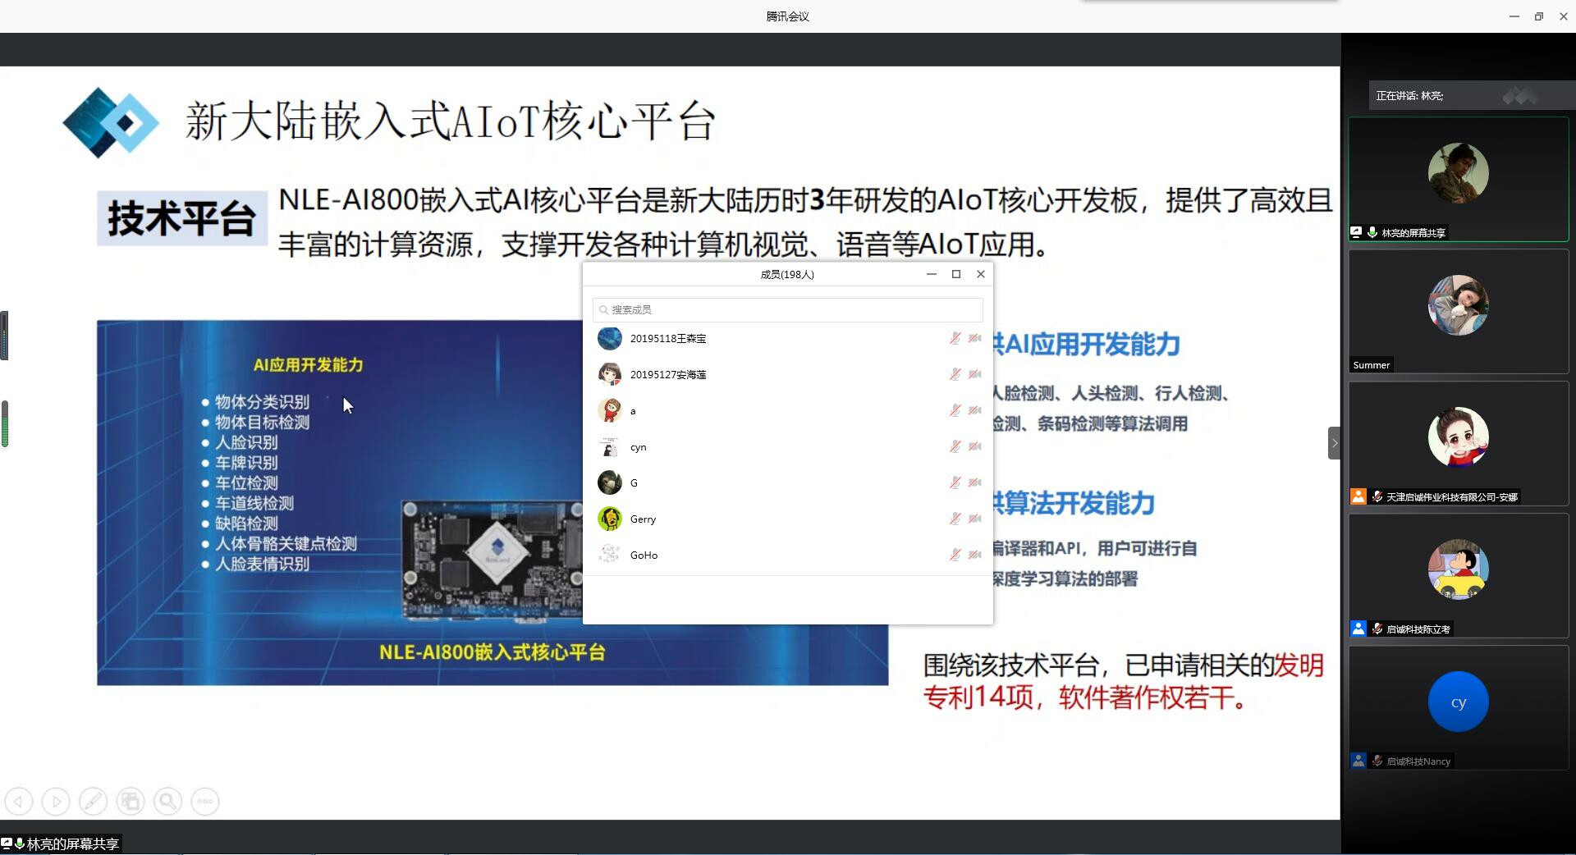The height and width of the screenshot is (855, 1576).
Task: Open 启诚科技Nancy video tile
Action: (1458, 708)
